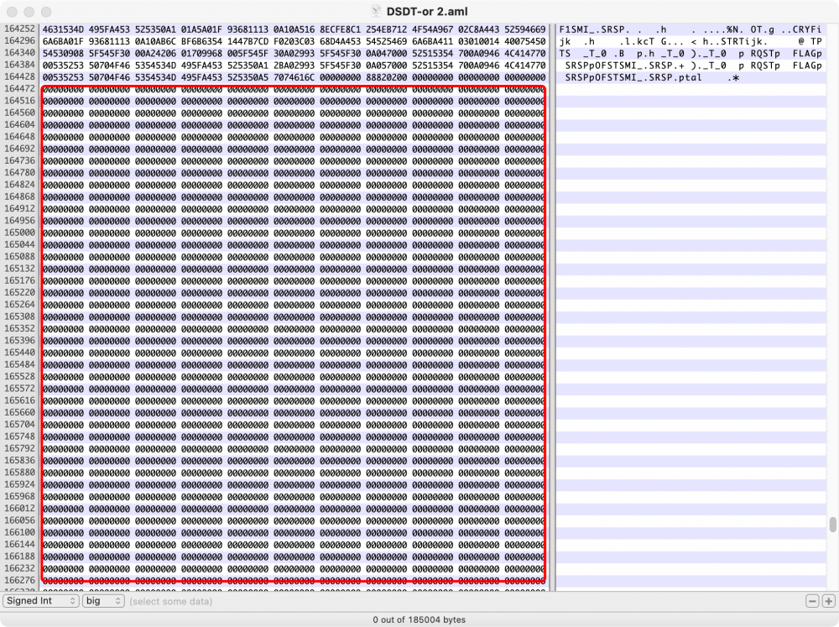The image size is (839, 627).
Task: Click 'CRYFi' in the text column
Action: point(807,29)
